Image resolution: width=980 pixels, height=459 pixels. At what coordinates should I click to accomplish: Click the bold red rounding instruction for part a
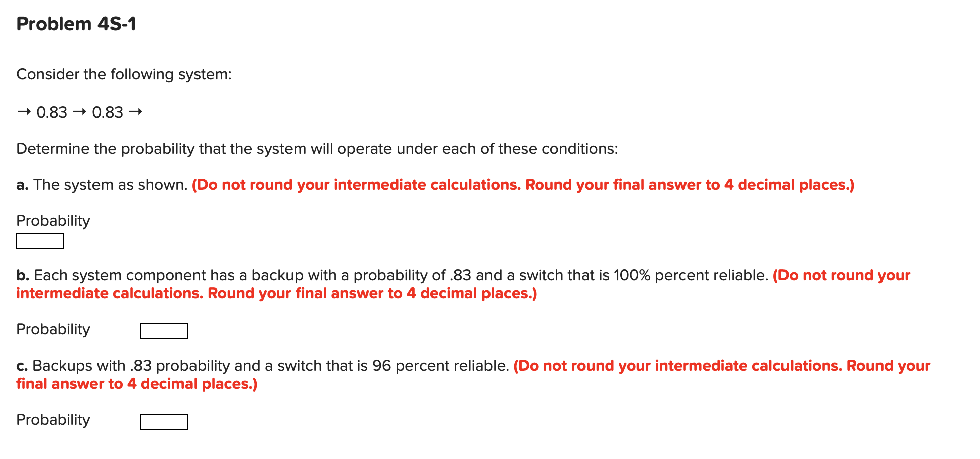523,184
